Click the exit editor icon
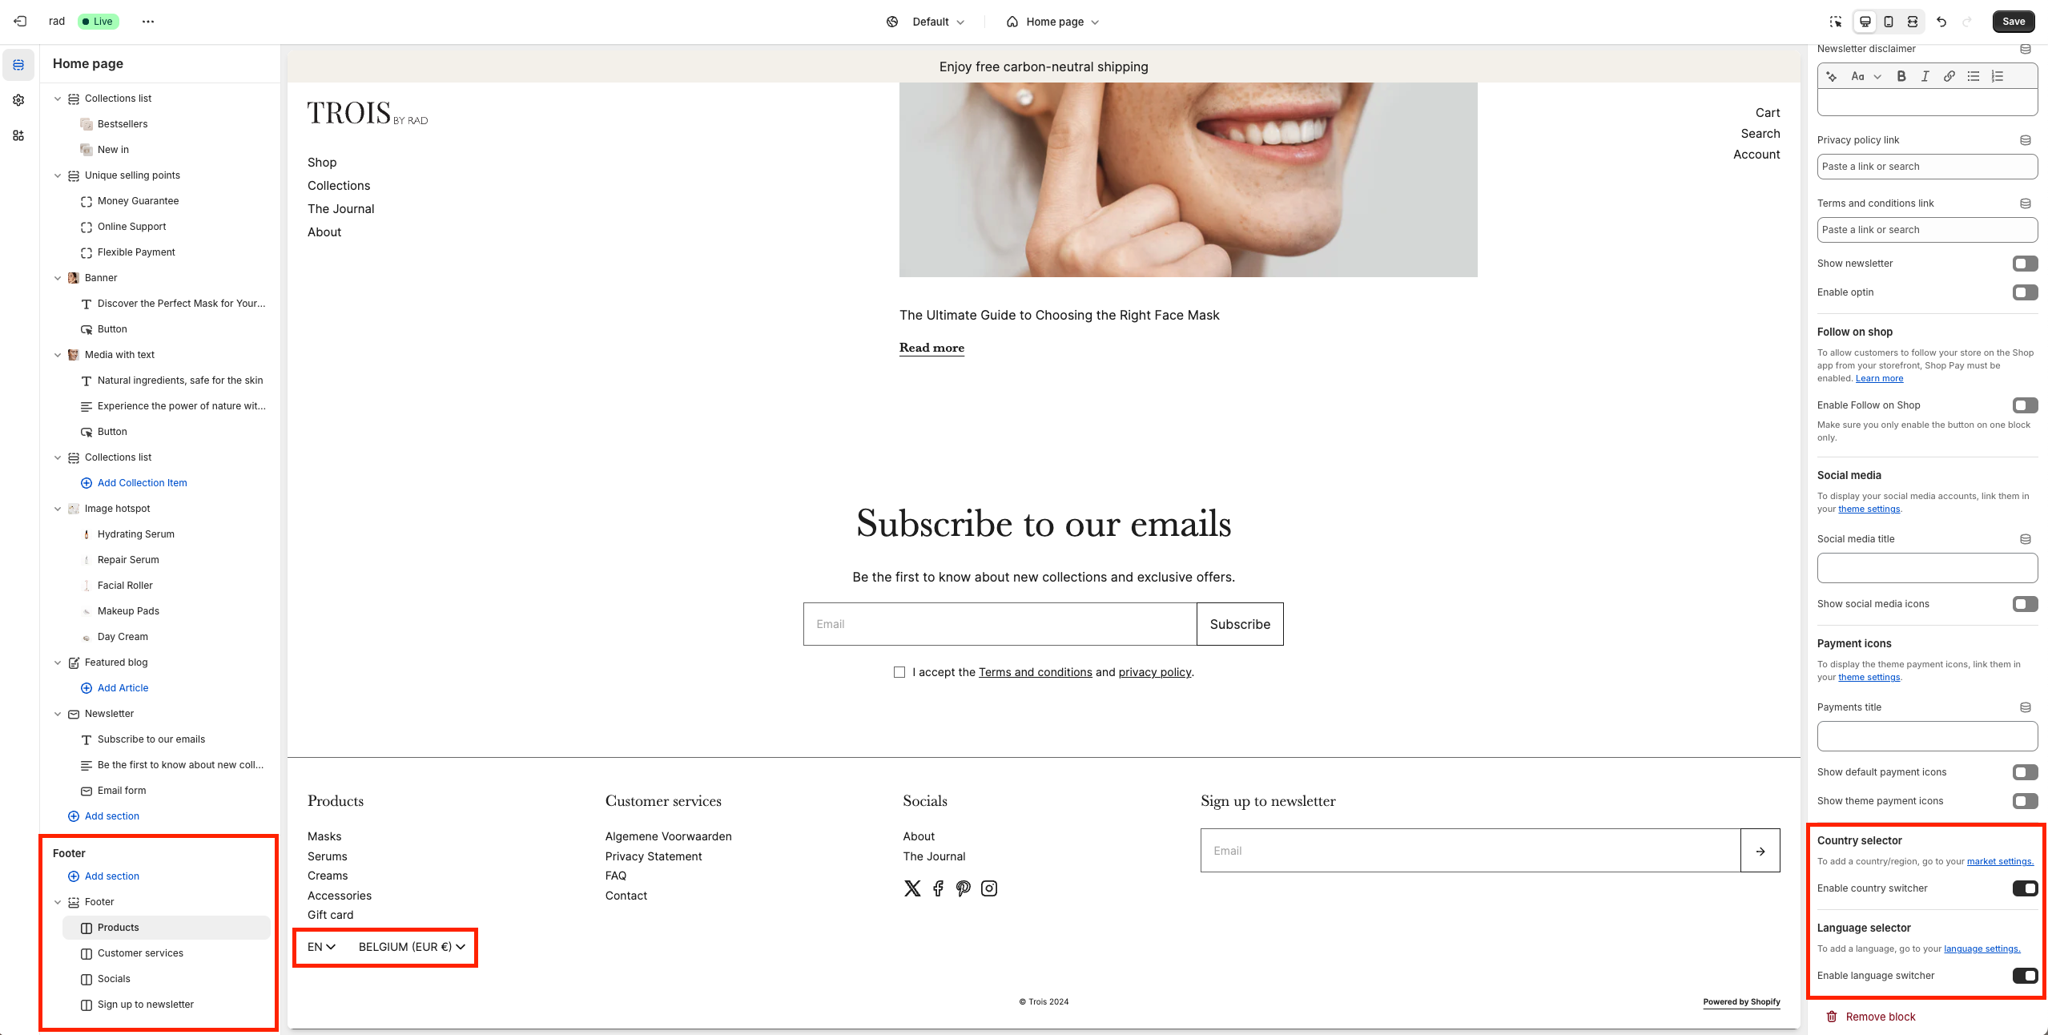 [x=21, y=22]
